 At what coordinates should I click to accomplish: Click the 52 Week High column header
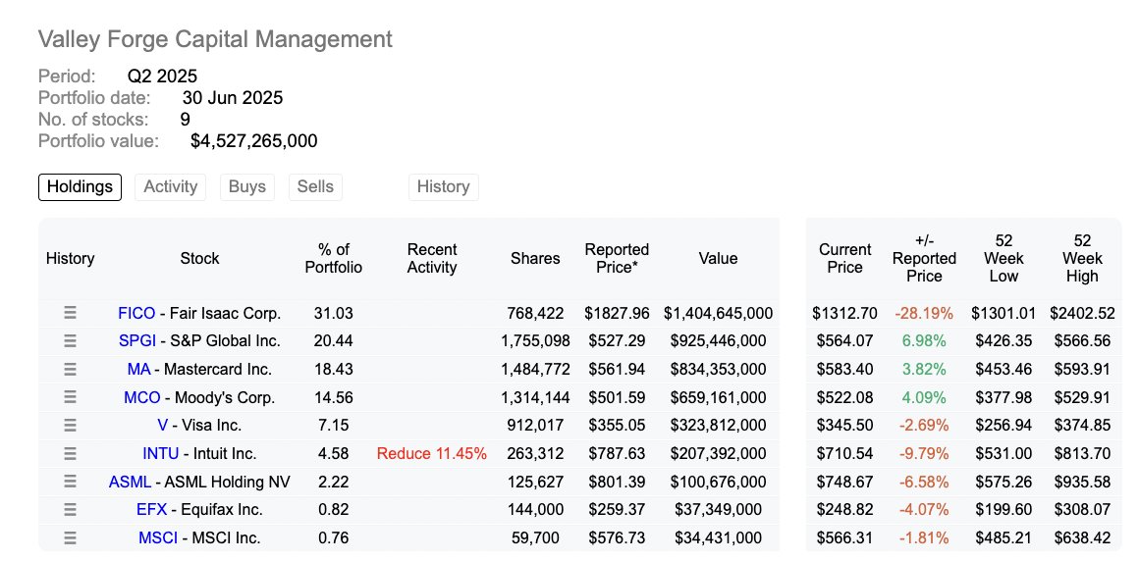(x=1082, y=258)
